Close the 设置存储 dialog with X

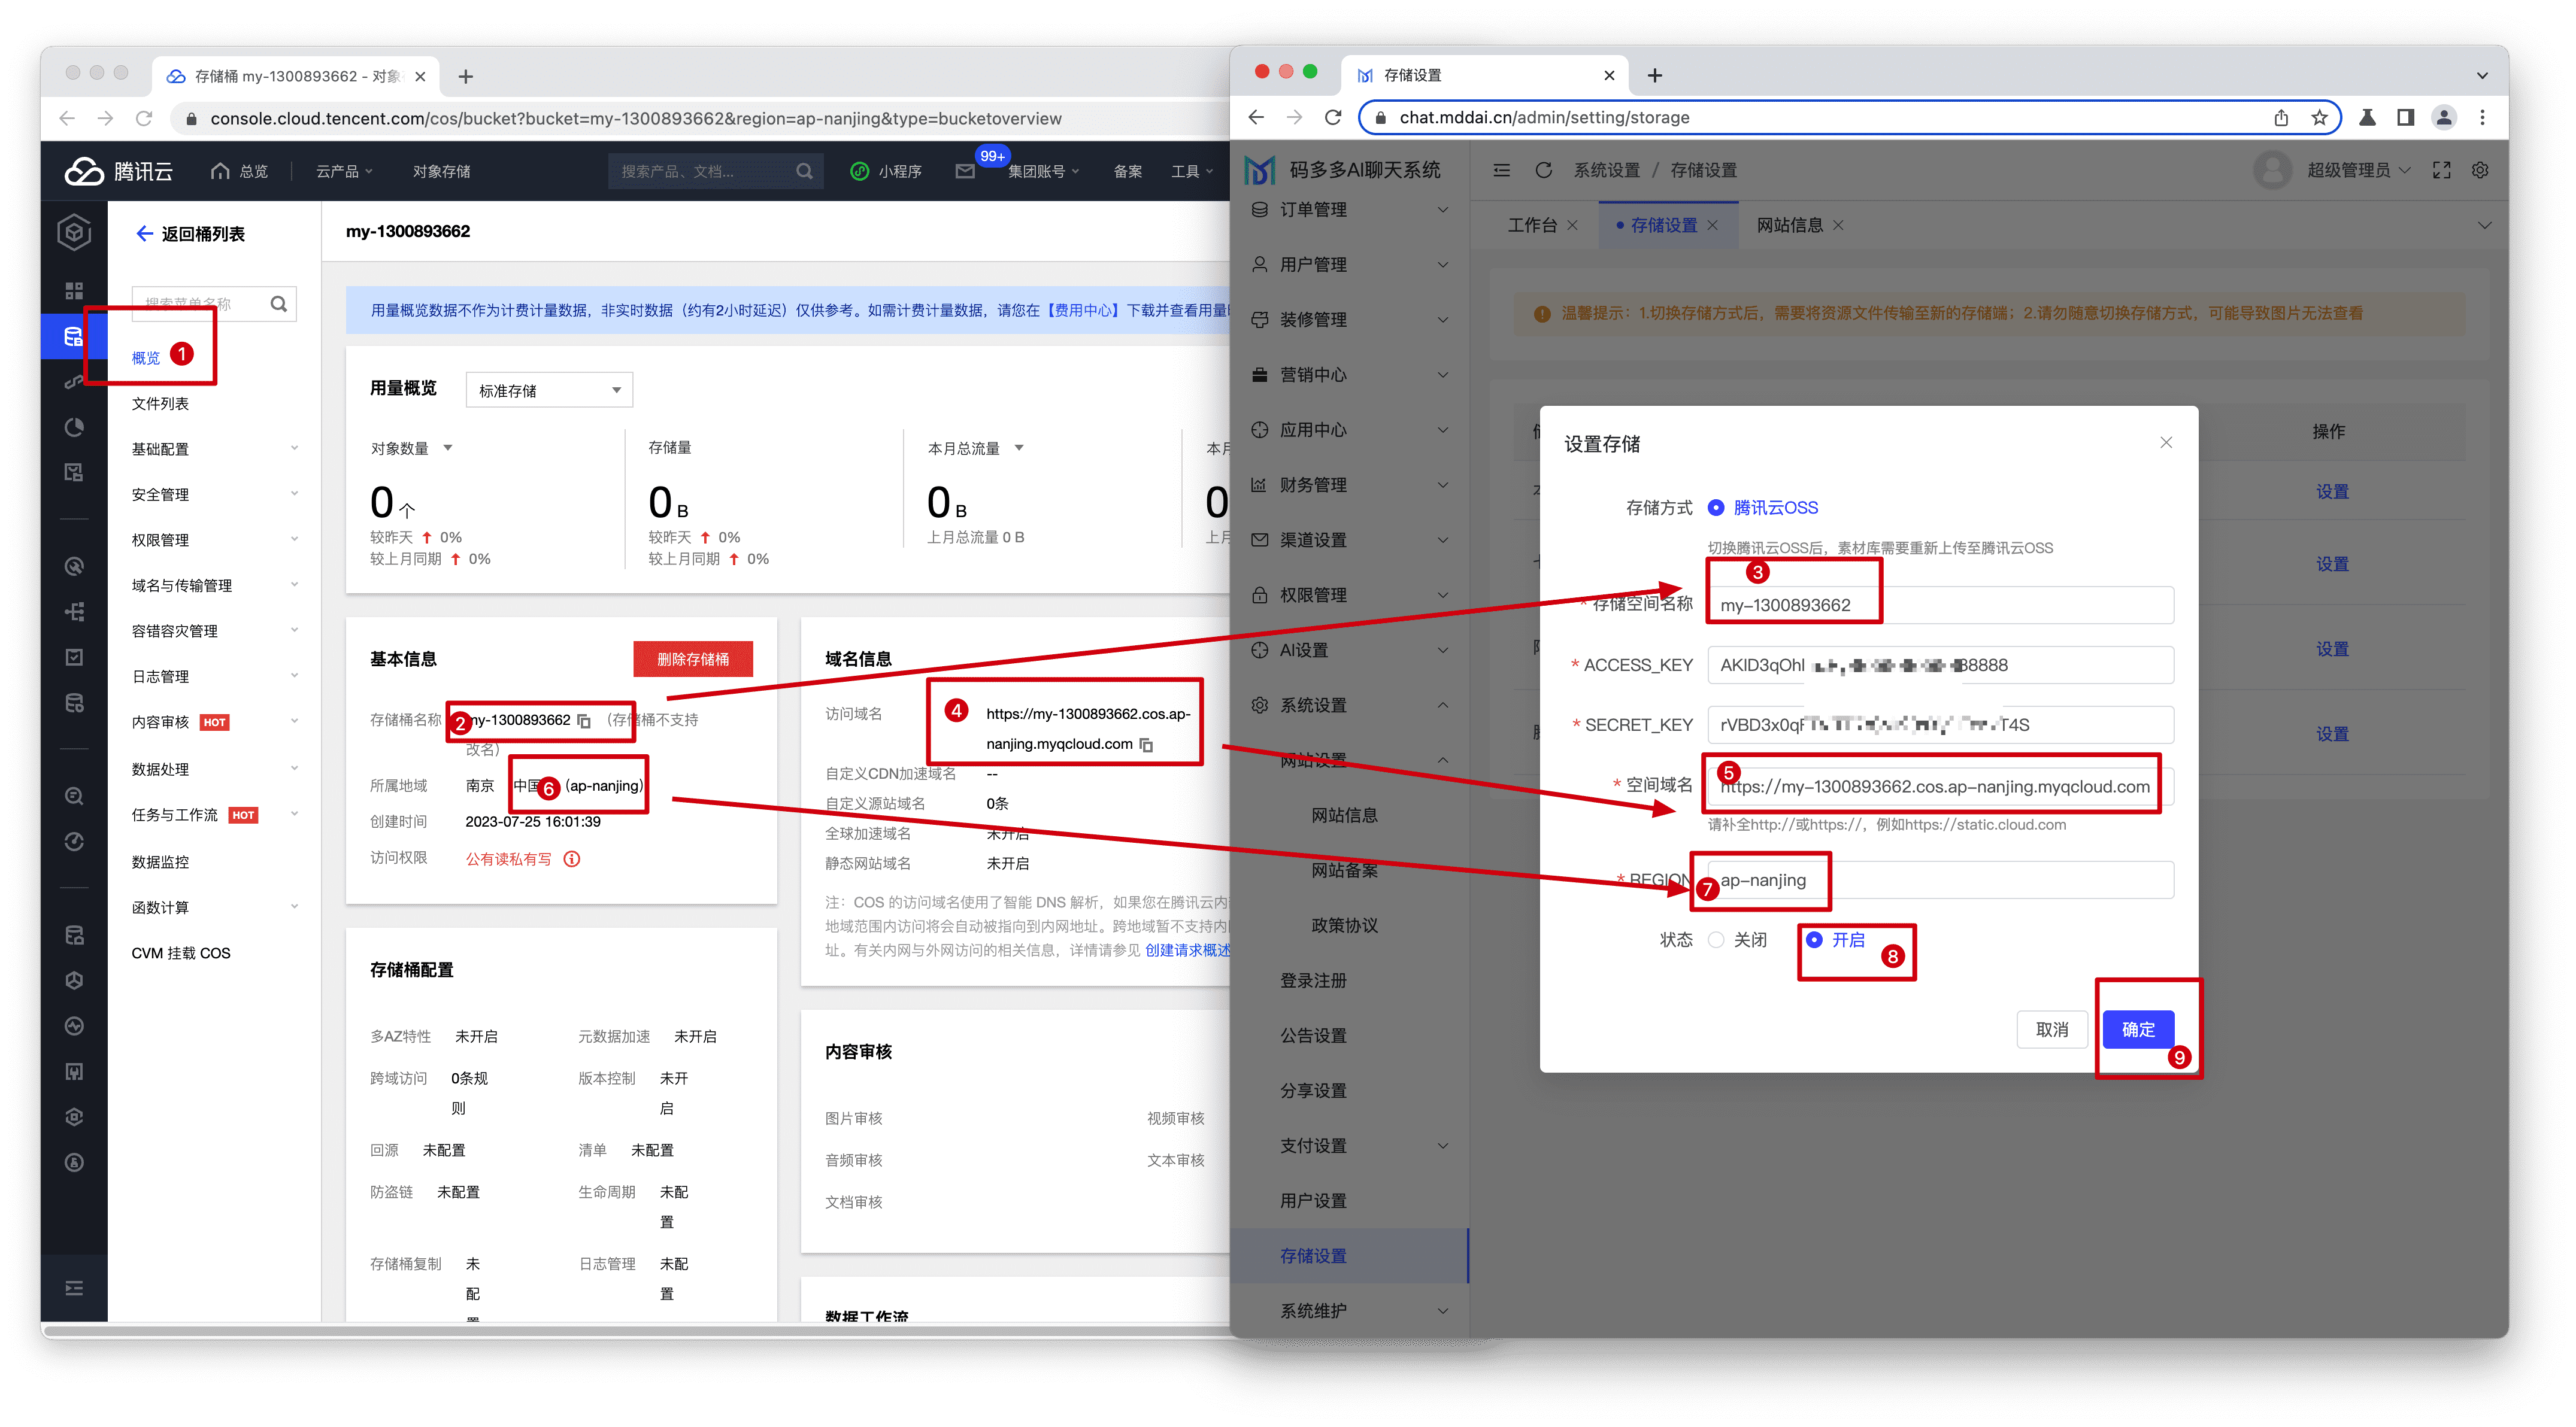click(x=2166, y=443)
